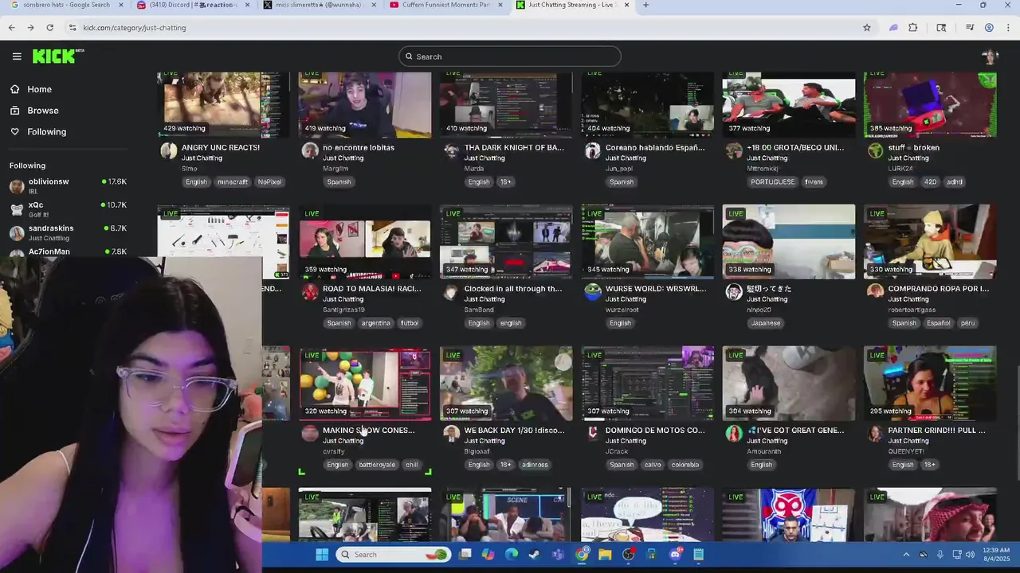Click Following in the Kick sidebar

46,132
